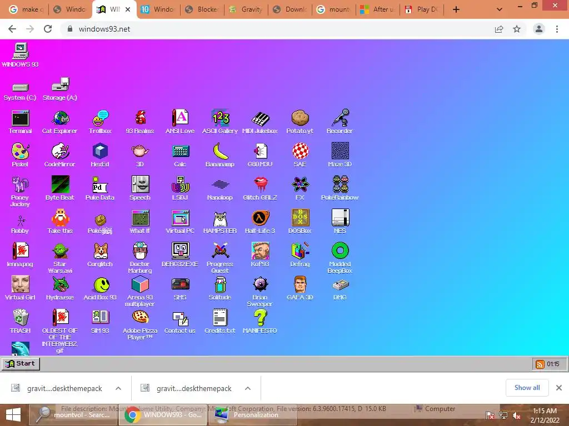Open the Defrag icon
Image resolution: width=569 pixels, height=426 pixels.
point(300,255)
